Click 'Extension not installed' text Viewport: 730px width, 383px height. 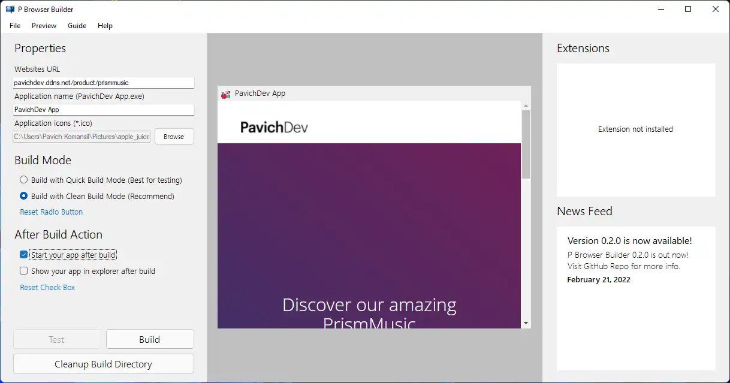point(635,129)
